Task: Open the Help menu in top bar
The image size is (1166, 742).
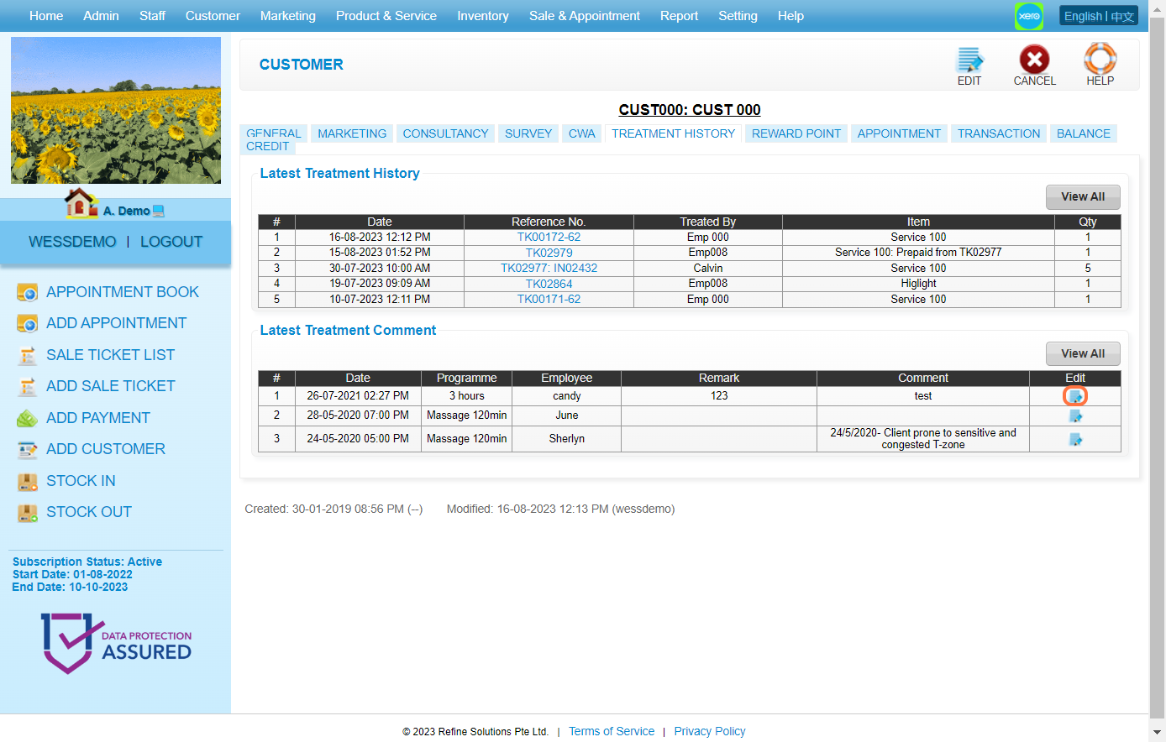Action: click(x=790, y=16)
